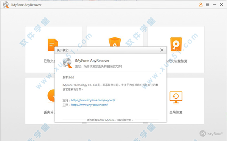Close the AnyRecover main window
227x141 pixels.
pos(221,5)
